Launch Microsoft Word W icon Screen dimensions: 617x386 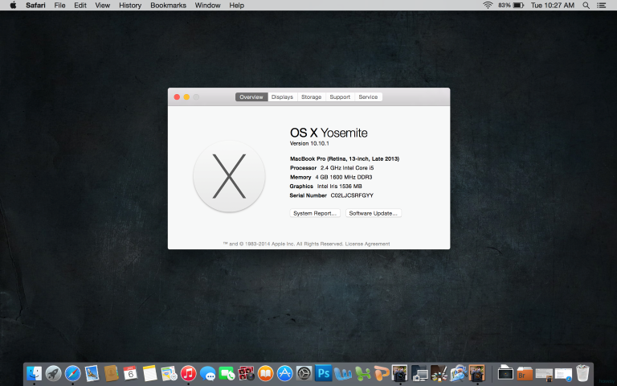pyautogui.click(x=343, y=373)
